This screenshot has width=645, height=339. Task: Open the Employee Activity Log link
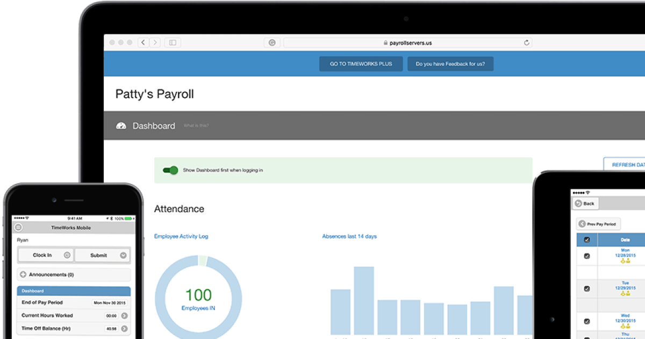pos(181,236)
